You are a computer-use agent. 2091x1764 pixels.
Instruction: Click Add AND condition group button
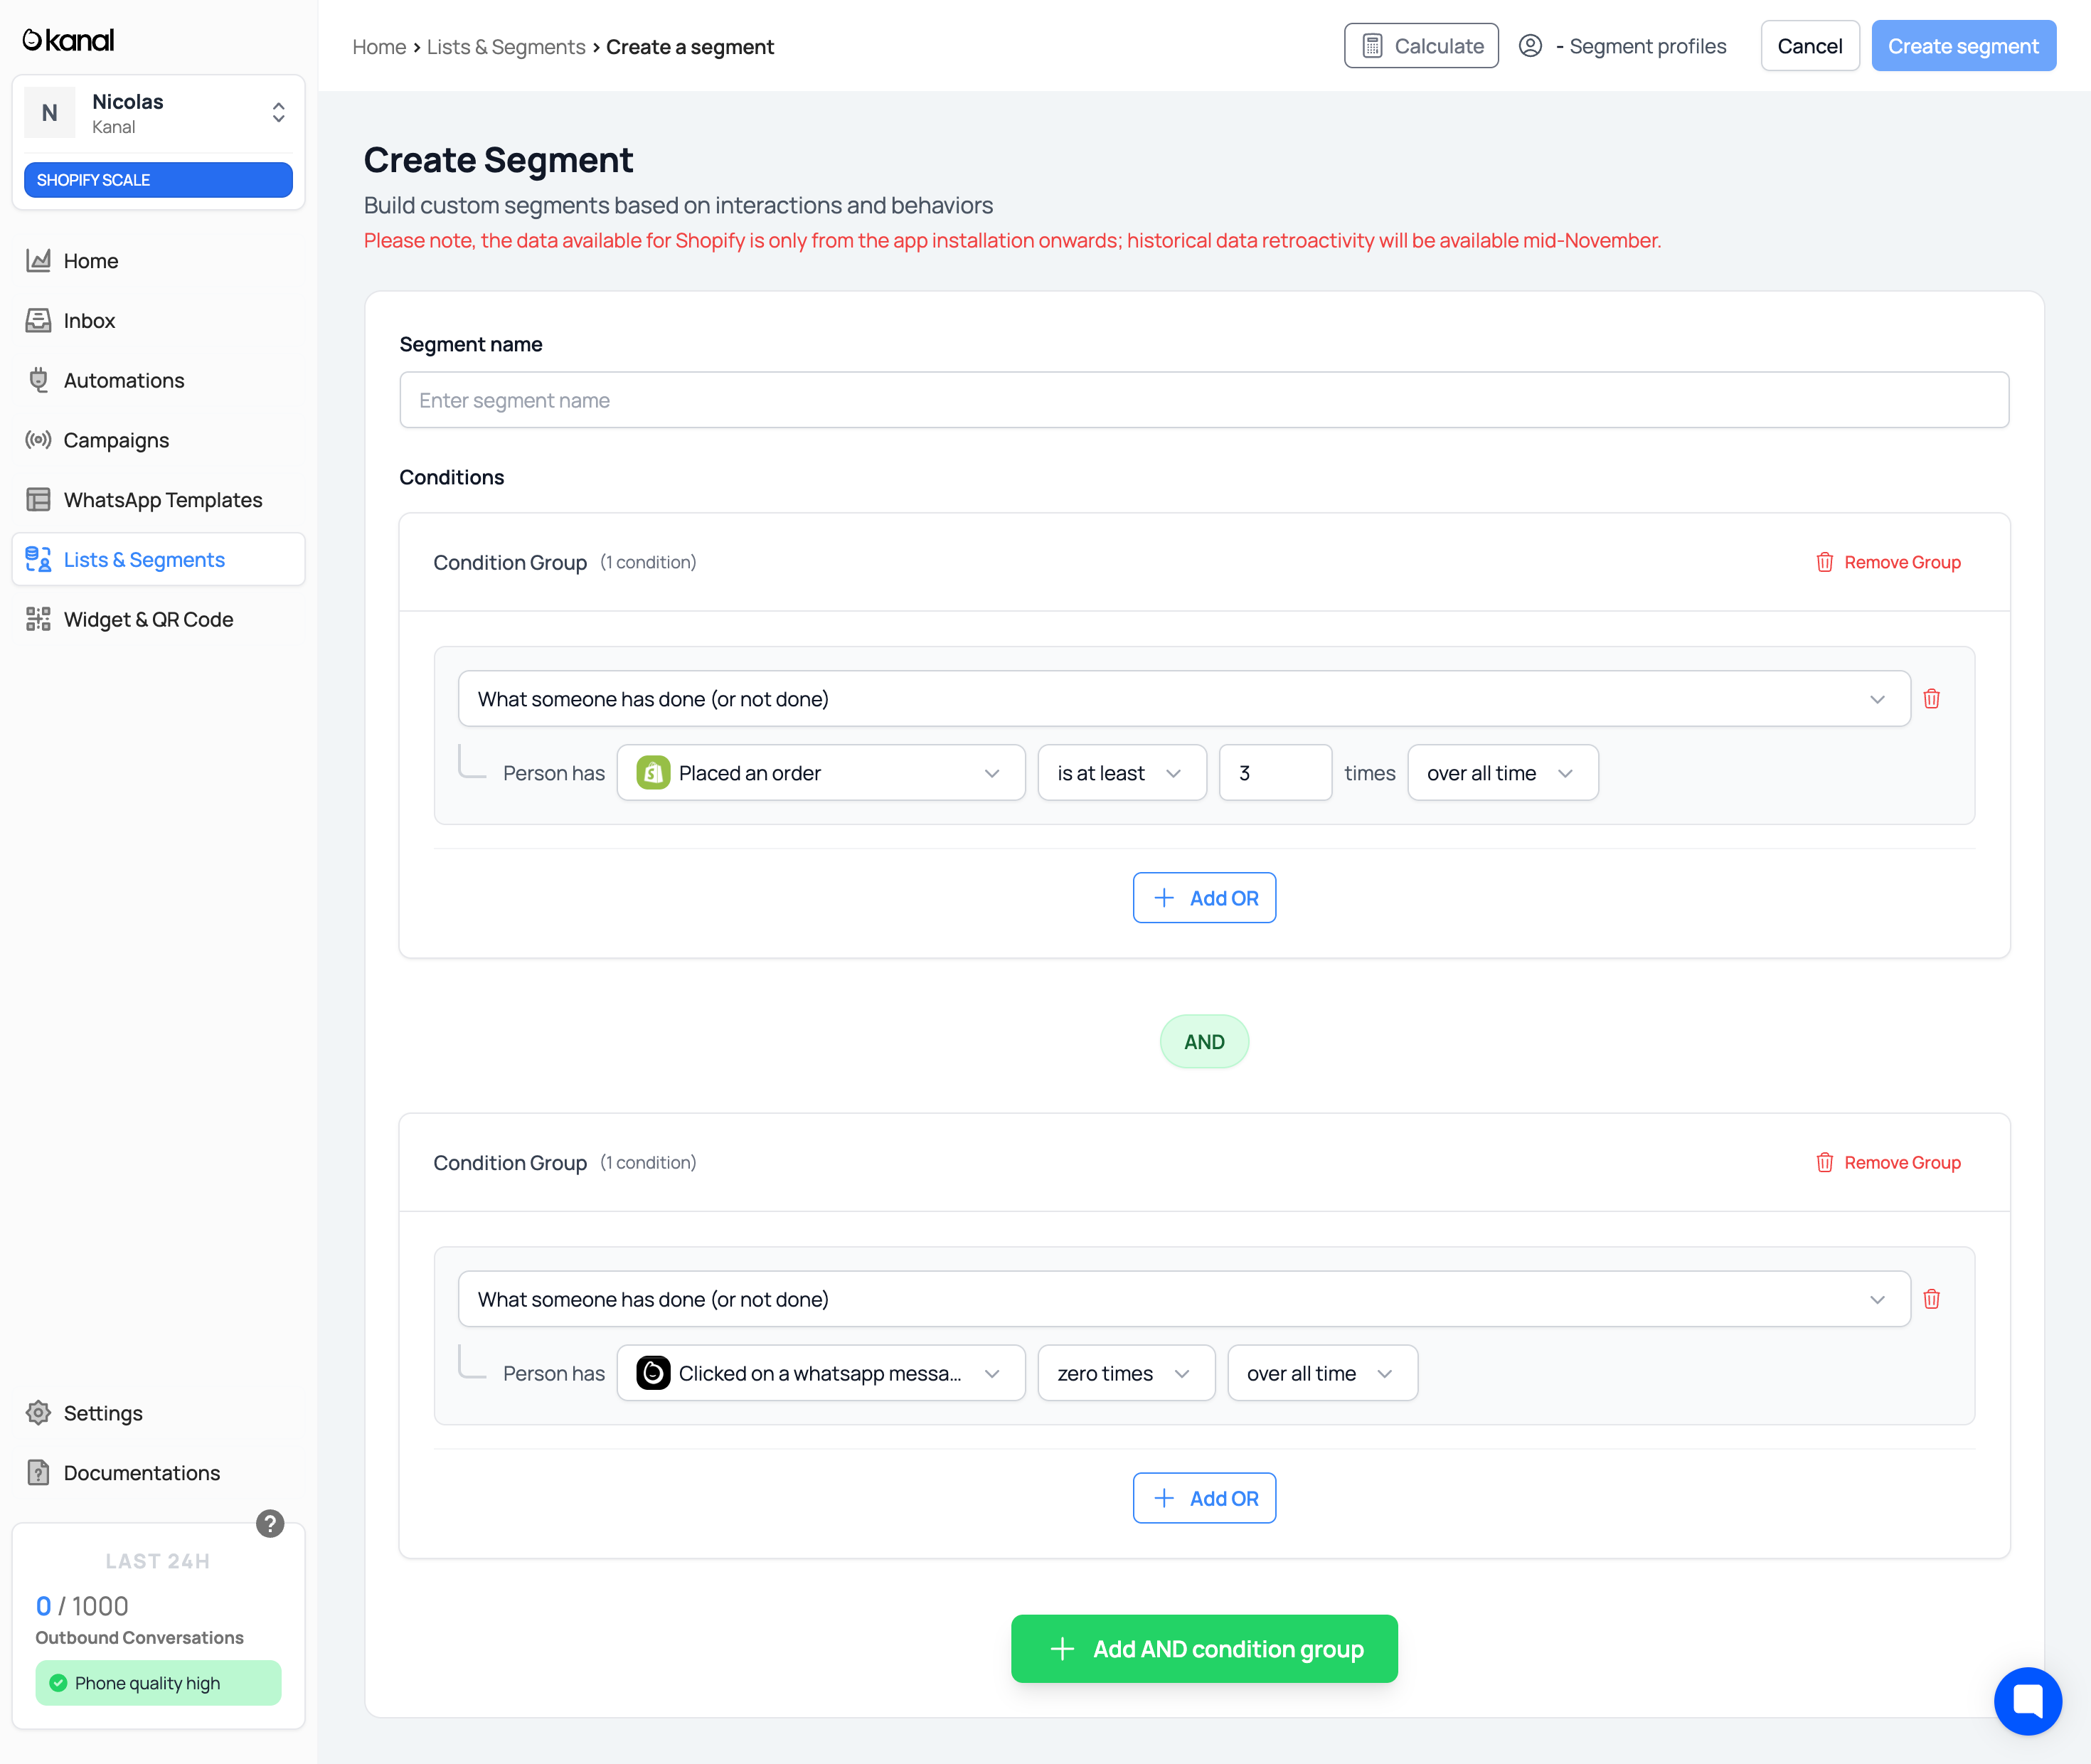(x=1204, y=1649)
